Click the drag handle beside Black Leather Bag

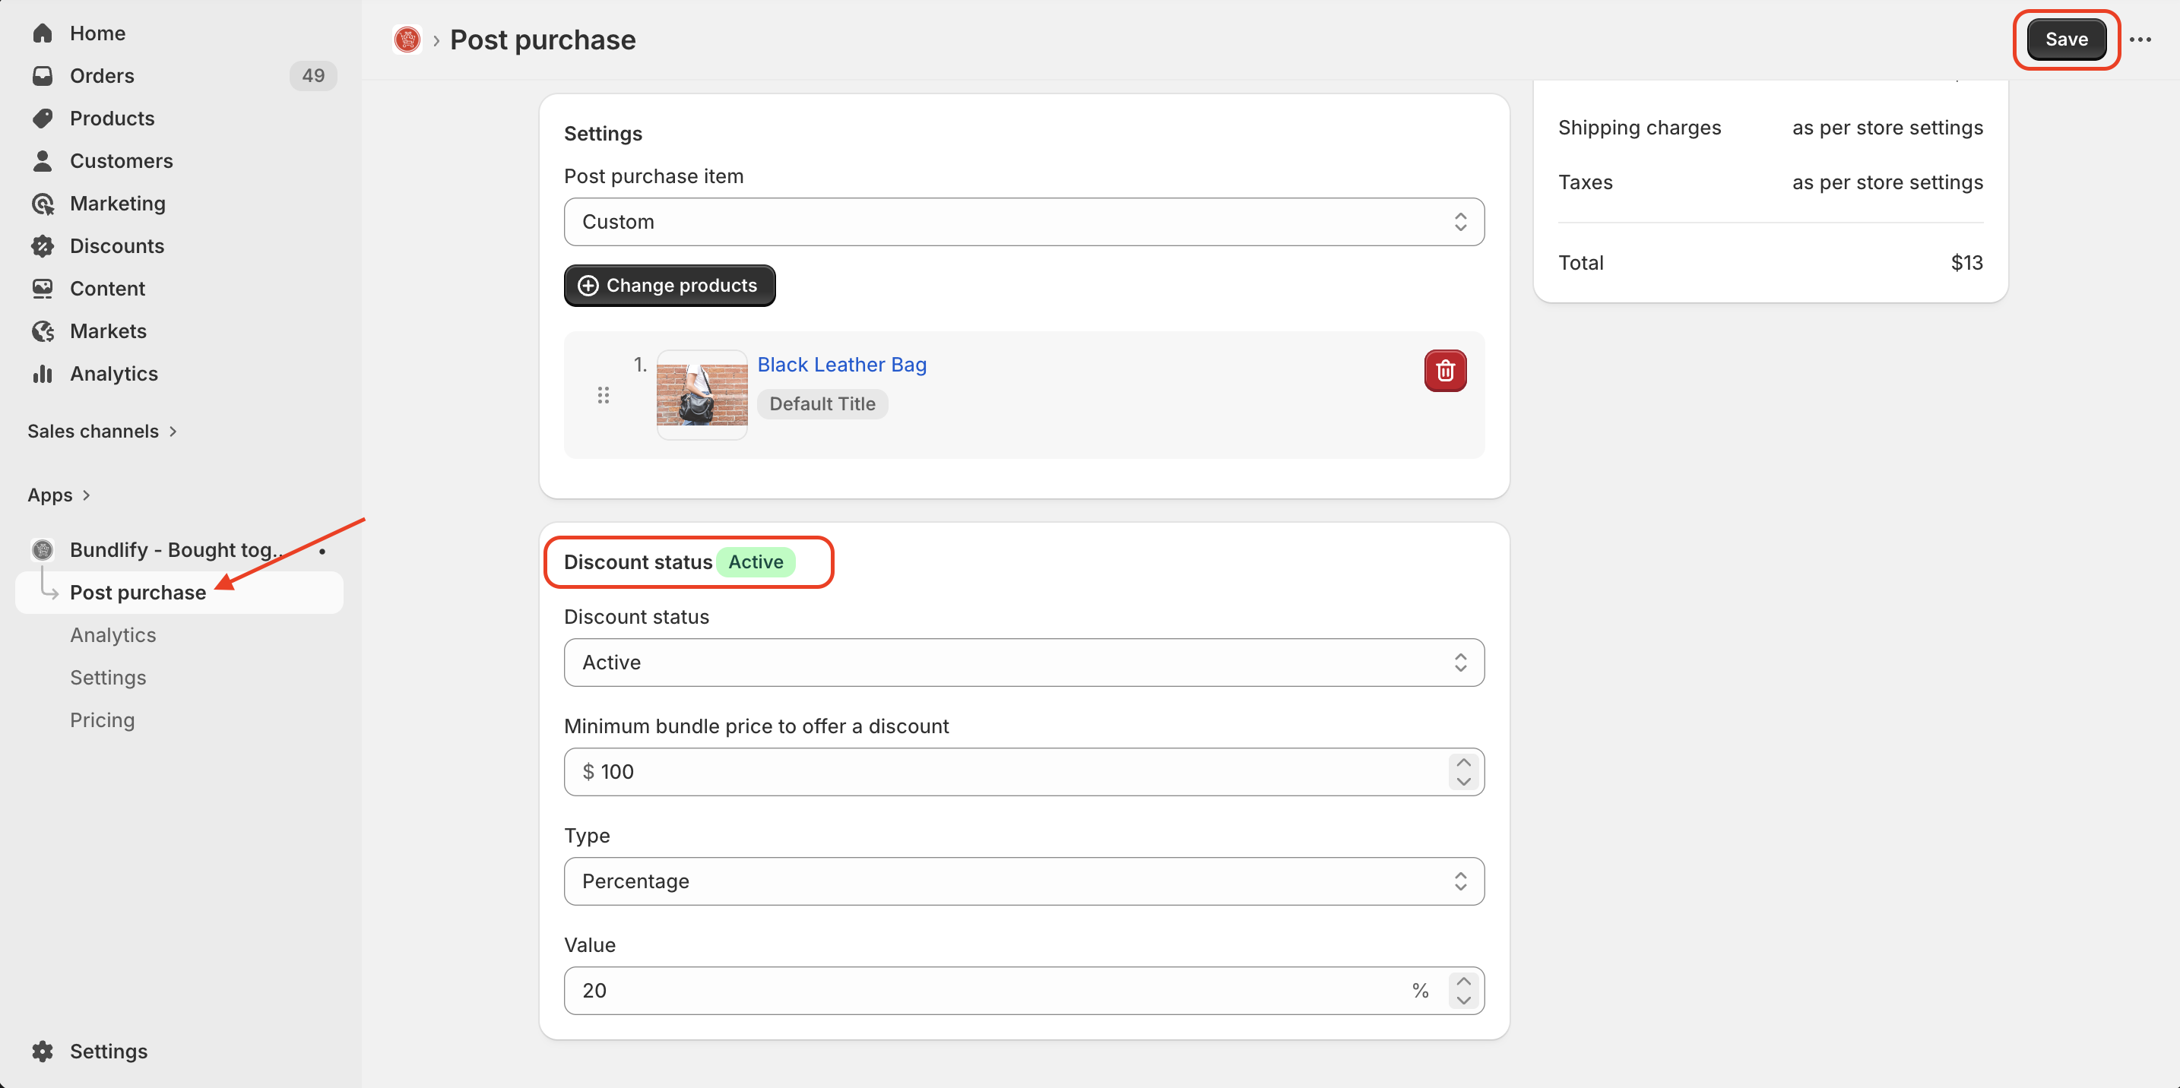(x=603, y=395)
